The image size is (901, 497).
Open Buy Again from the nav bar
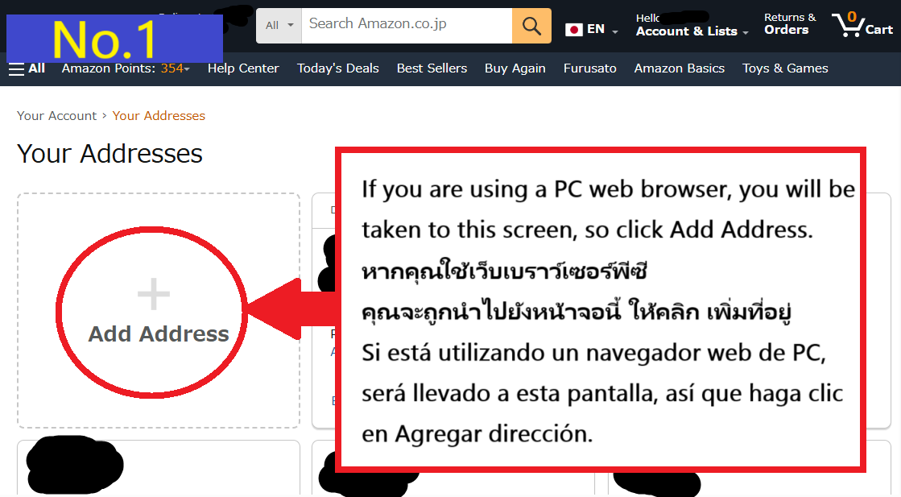[x=515, y=68]
